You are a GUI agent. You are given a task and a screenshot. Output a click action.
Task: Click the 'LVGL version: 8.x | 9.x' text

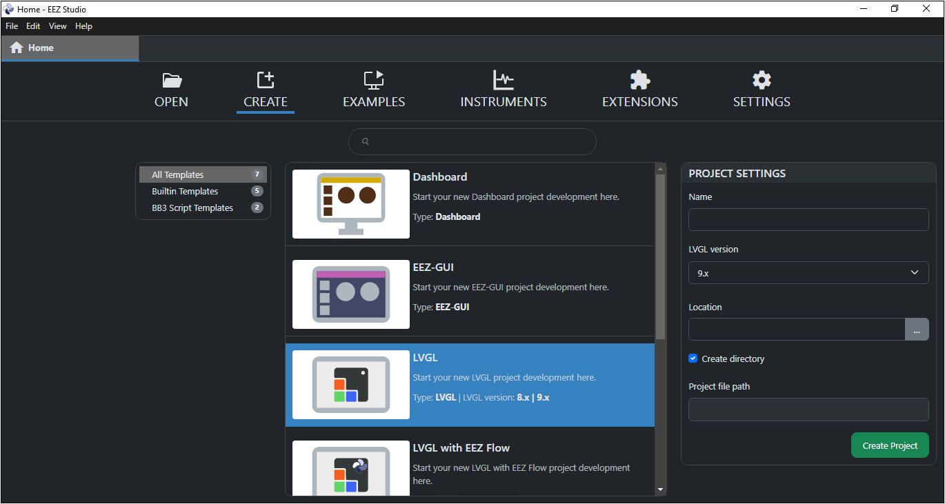point(506,397)
